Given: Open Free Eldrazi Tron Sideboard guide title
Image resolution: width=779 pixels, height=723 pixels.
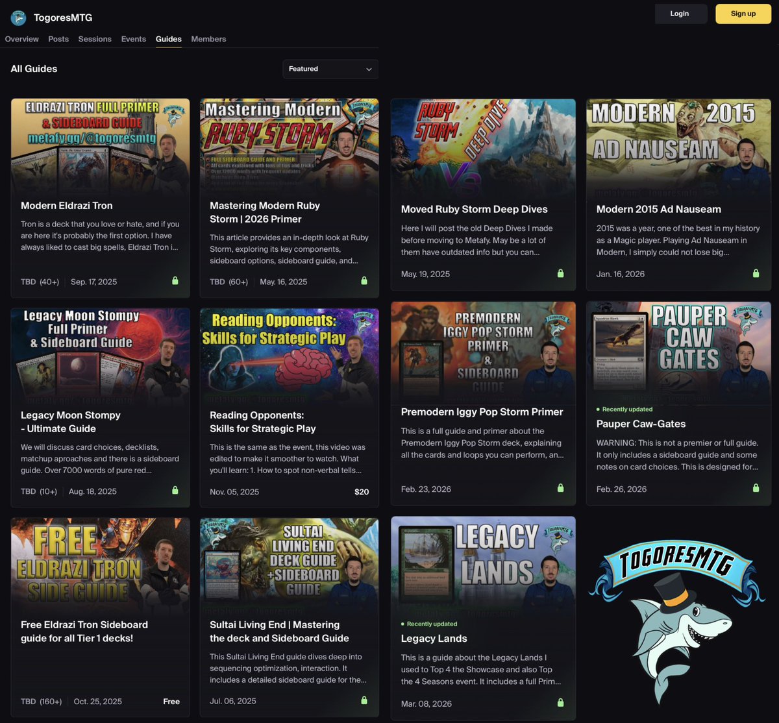Looking at the screenshot, I should 84,631.
